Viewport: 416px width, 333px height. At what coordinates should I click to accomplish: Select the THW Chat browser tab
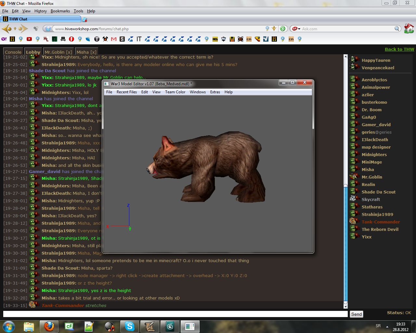(41, 19)
